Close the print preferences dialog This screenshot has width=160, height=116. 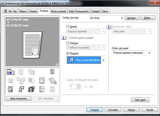[x=155, y=2]
